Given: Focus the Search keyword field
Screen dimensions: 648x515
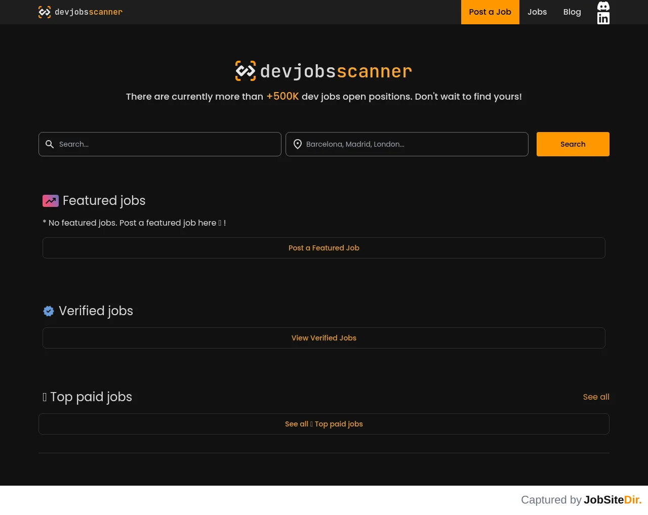Looking at the screenshot, I should pos(160,144).
